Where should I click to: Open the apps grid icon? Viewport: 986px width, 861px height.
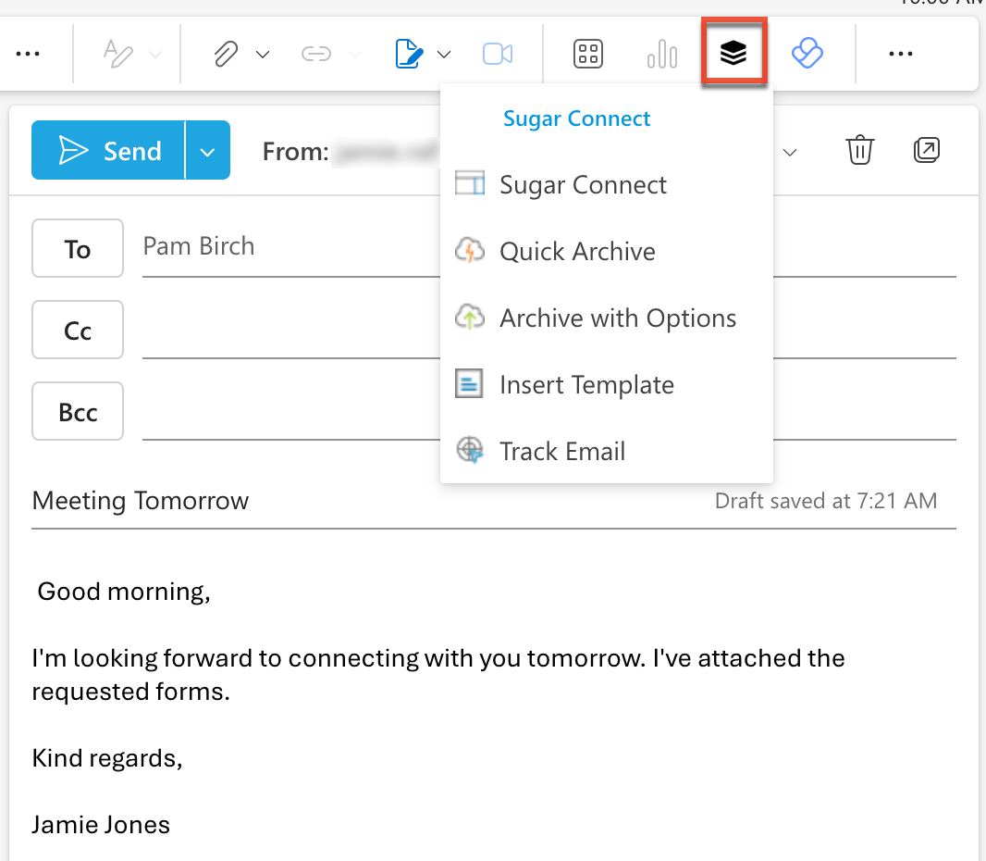588,54
